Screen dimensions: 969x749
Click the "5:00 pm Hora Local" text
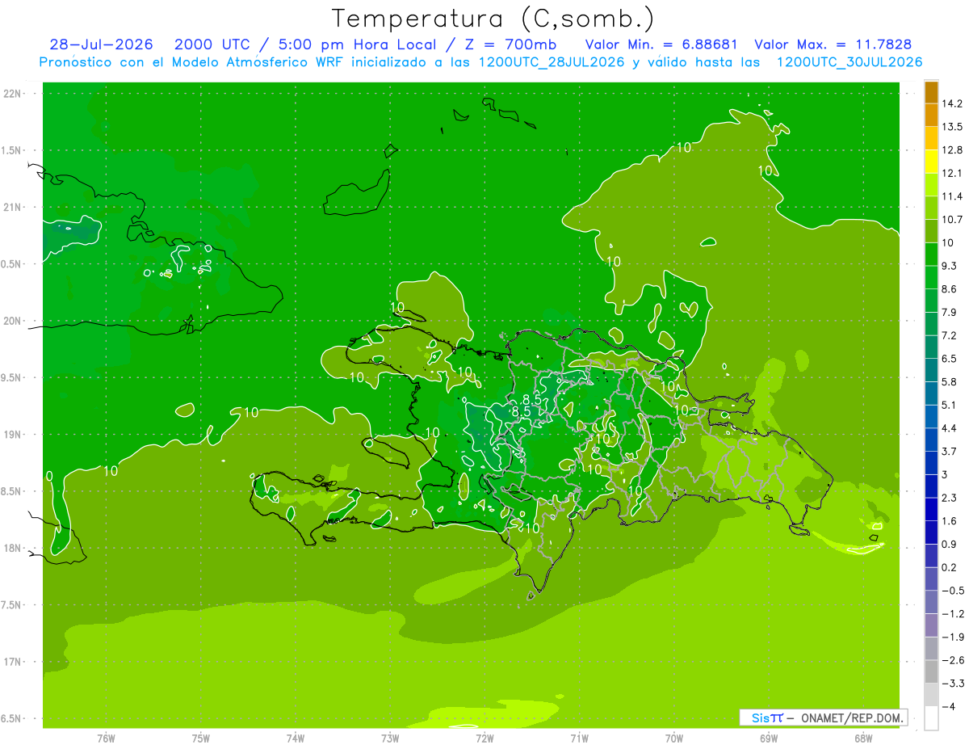(357, 44)
